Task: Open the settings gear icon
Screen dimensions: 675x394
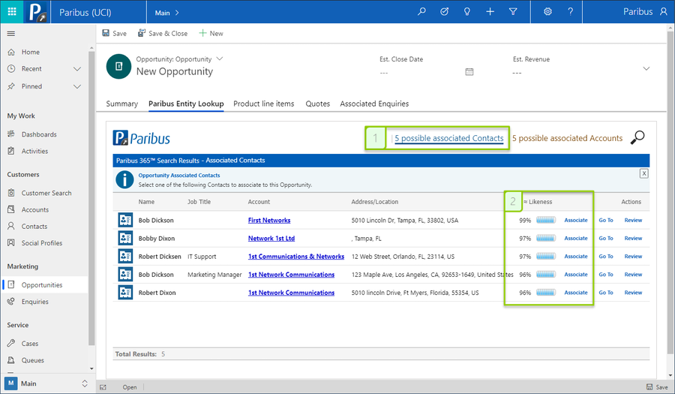Action: point(547,11)
